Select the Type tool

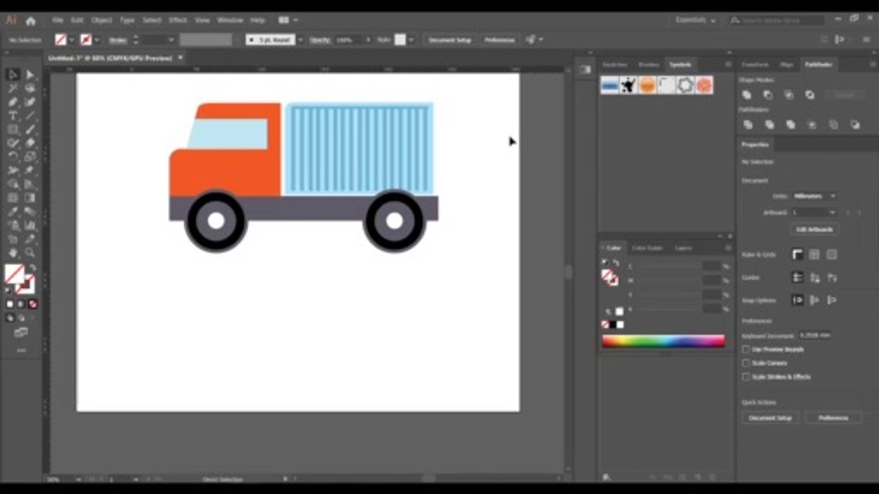pos(12,115)
